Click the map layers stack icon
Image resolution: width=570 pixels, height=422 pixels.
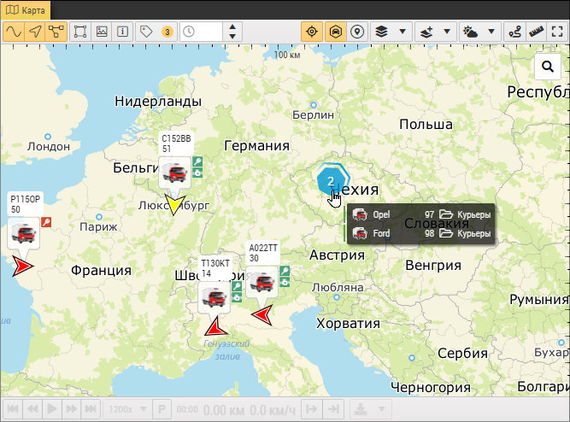pos(381,32)
